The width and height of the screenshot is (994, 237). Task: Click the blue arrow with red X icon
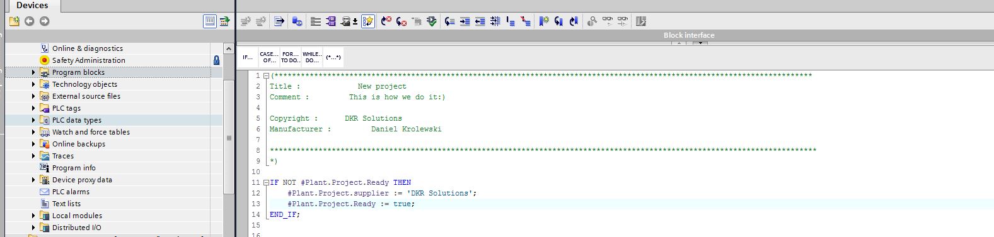coord(386,21)
